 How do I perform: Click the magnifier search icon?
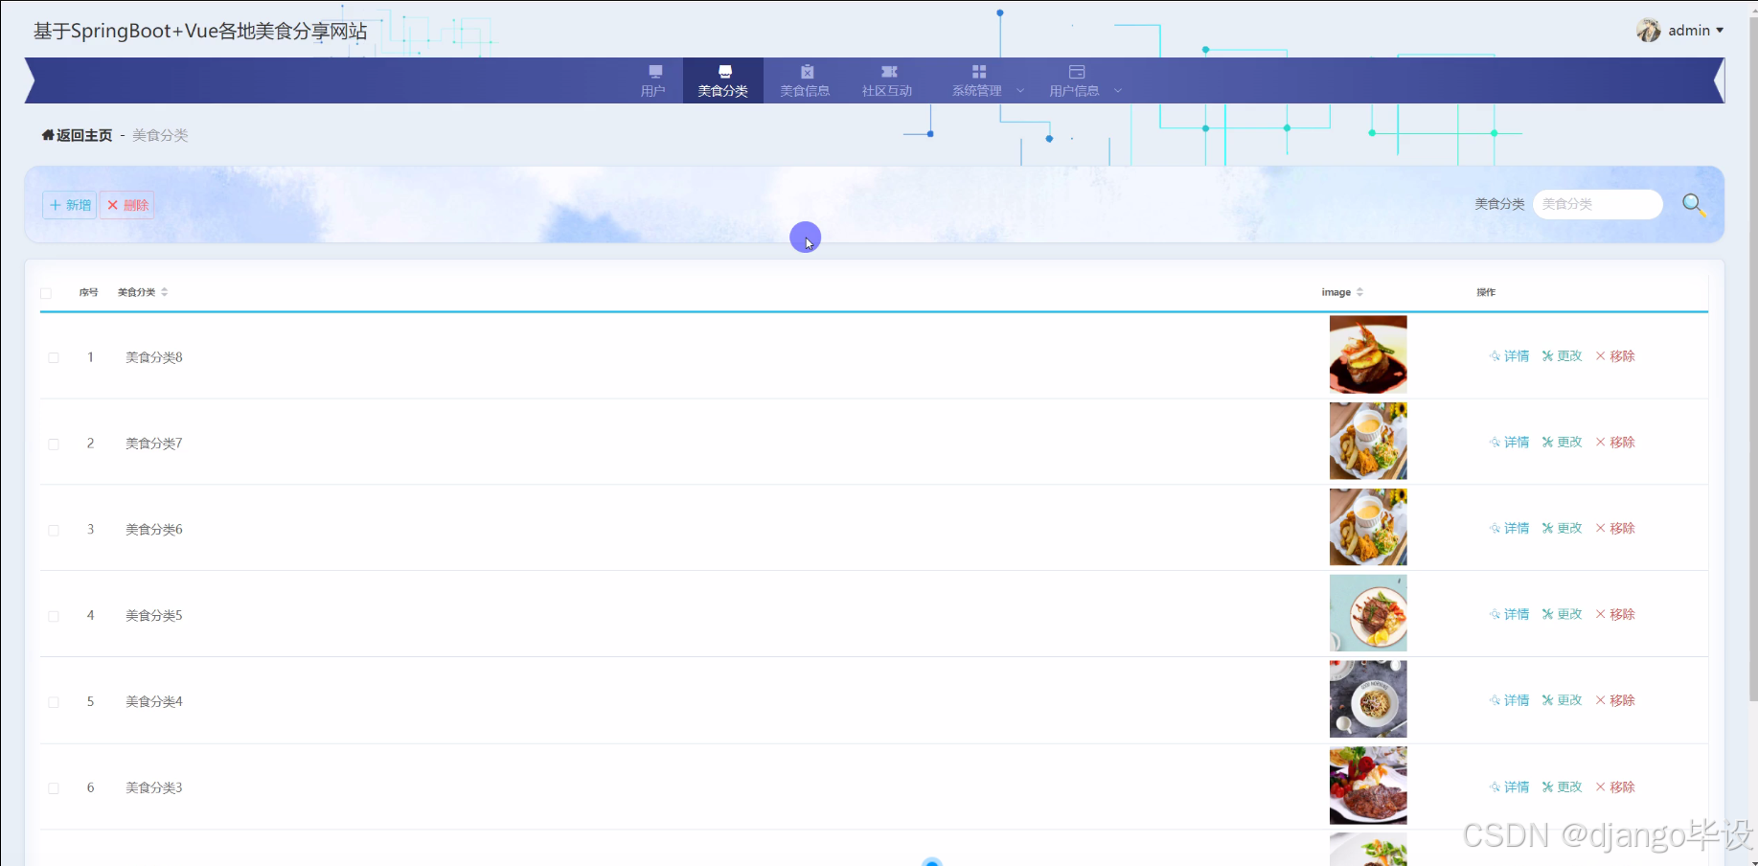click(1693, 204)
